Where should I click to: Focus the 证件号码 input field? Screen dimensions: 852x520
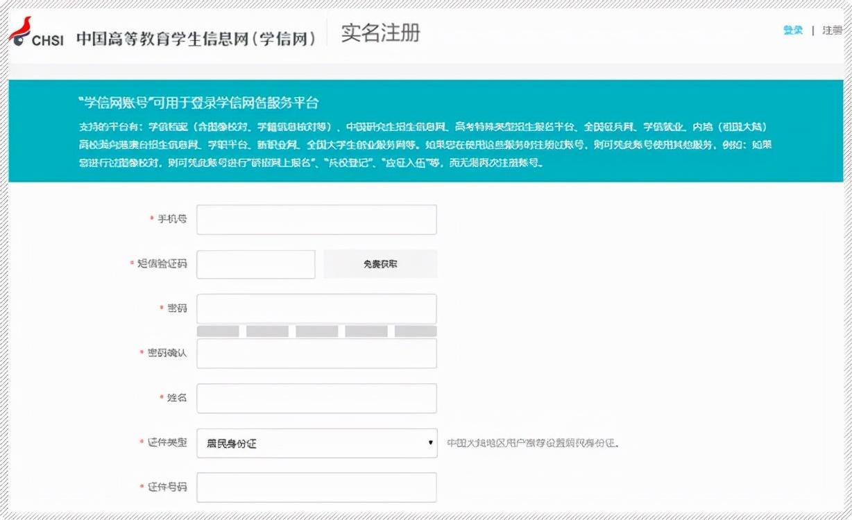[316, 487]
